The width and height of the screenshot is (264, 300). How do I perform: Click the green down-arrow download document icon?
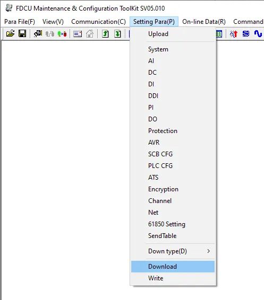[x=117, y=34]
